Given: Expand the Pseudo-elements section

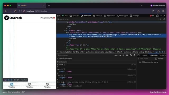Looking at the screenshot, I should (58, 59).
